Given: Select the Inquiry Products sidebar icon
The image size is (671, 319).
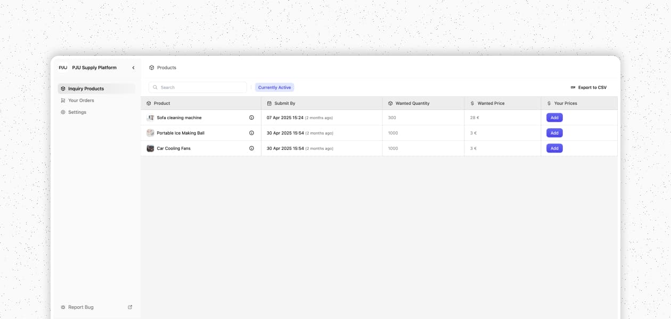Looking at the screenshot, I should pos(63,88).
